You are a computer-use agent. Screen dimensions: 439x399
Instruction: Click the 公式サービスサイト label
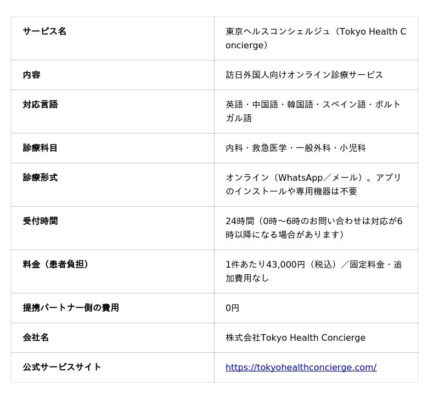[x=62, y=367]
